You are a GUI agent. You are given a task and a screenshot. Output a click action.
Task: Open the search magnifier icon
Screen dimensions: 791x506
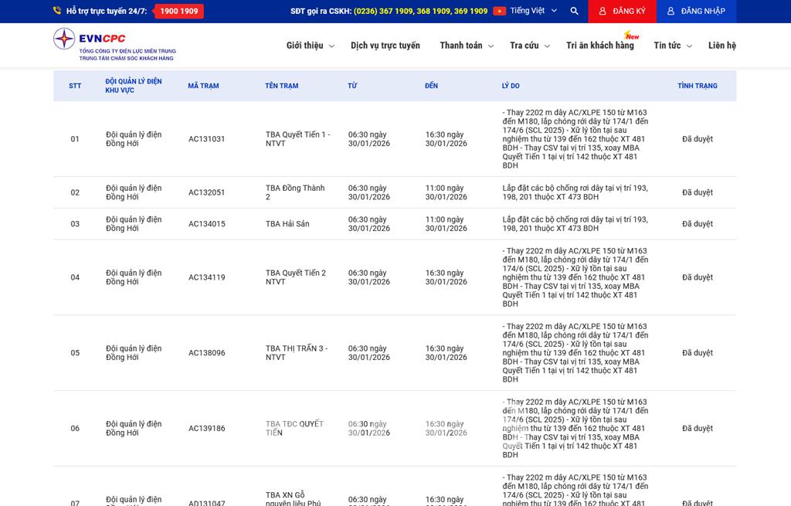pyautogui.click(x=574, y=12)
